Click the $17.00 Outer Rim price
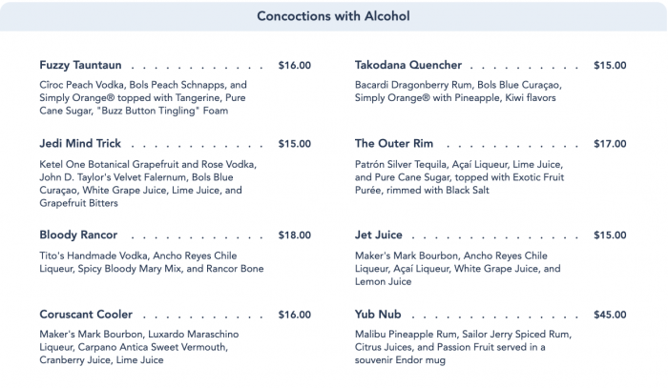Viewport: 668px width, 388px height. (610, 144)
